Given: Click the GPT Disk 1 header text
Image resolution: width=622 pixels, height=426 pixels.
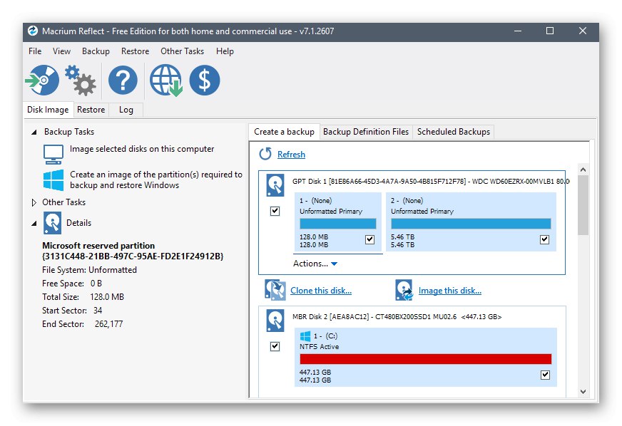Looking at the screenshot, I should [430, 181].
